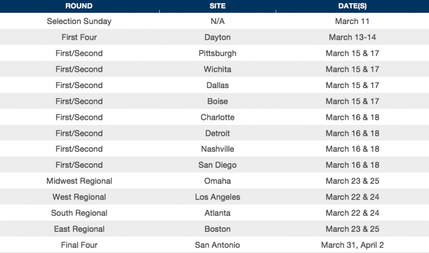The image size is (429, 253).
Task: Select the March 31, April 2 date
Action: [x=352, y=245]
